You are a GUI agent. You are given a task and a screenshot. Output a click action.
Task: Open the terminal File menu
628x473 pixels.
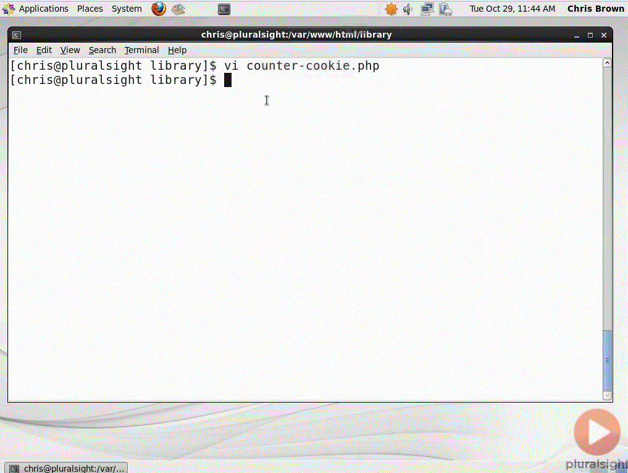(20, 50)
